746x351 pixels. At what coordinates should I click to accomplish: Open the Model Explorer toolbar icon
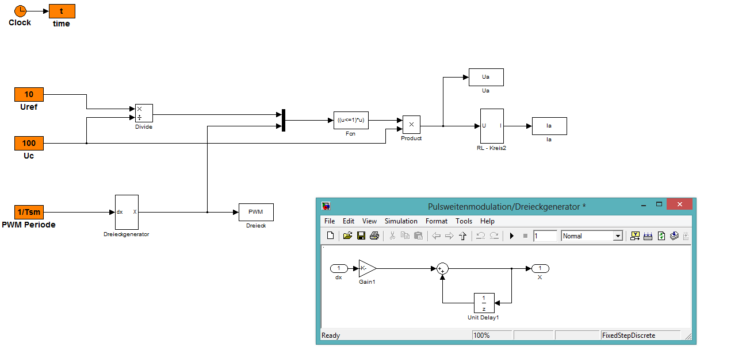point(648,236)
